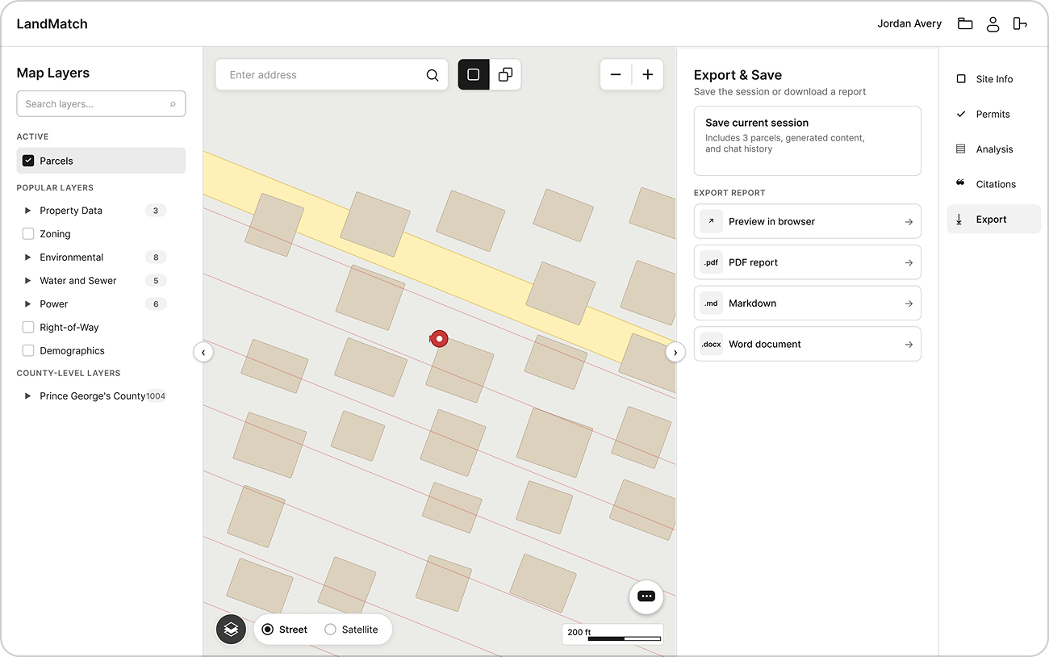Expand the Environmental layer group
The height and width of the screenshot is (657, 1049).
(28, 257)
